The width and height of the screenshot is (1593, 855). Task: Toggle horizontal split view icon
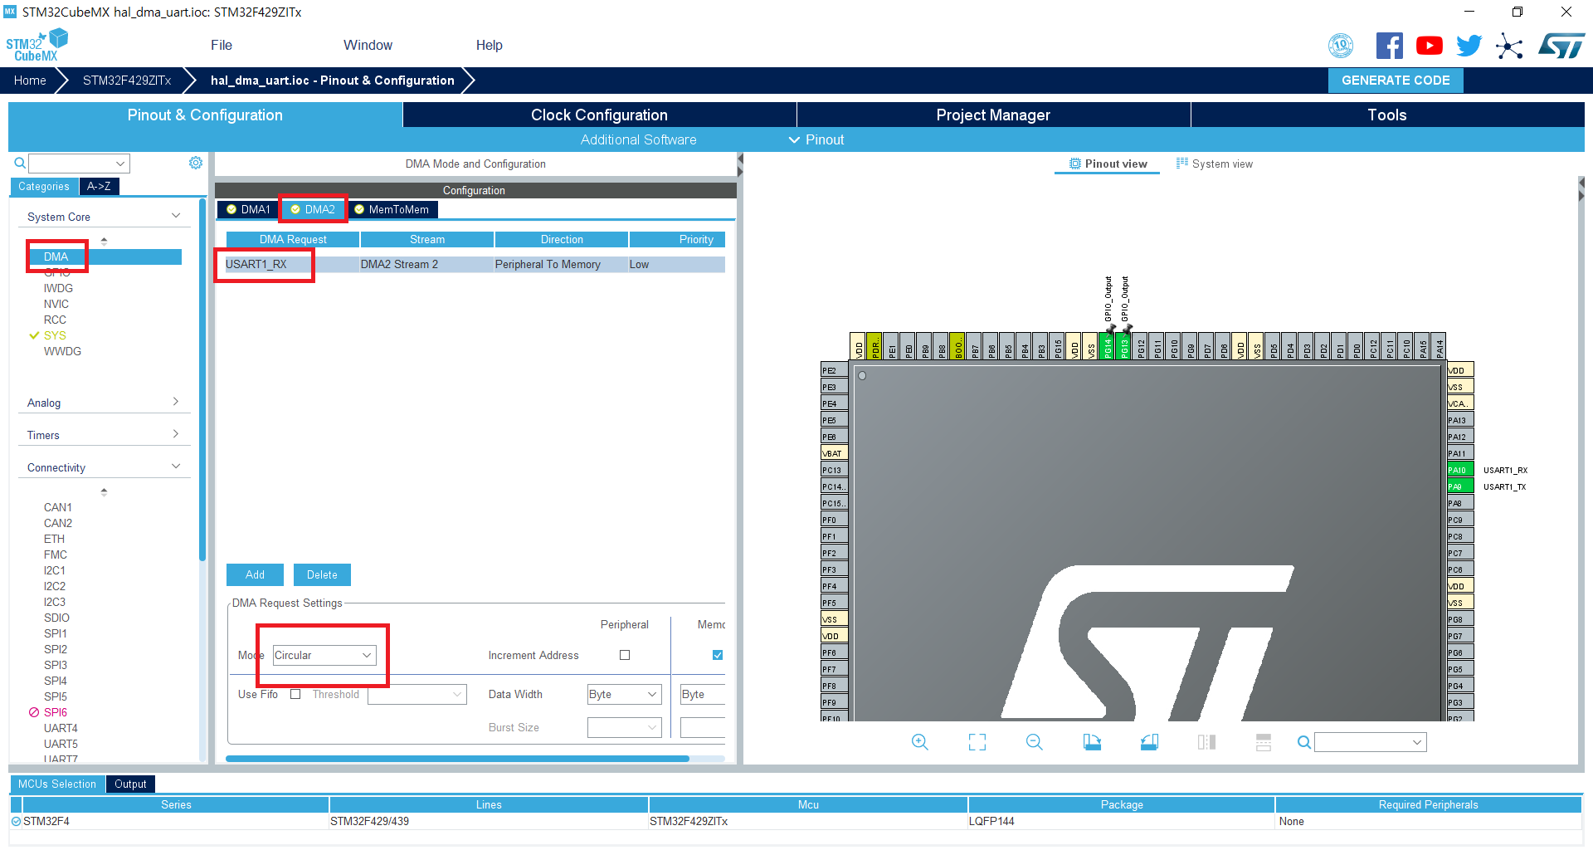1264,742
